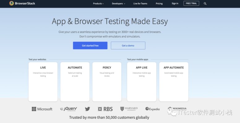Open Live for Teams menu item
Viewport: 240px width, 123px height.
[x=140, y=4]
